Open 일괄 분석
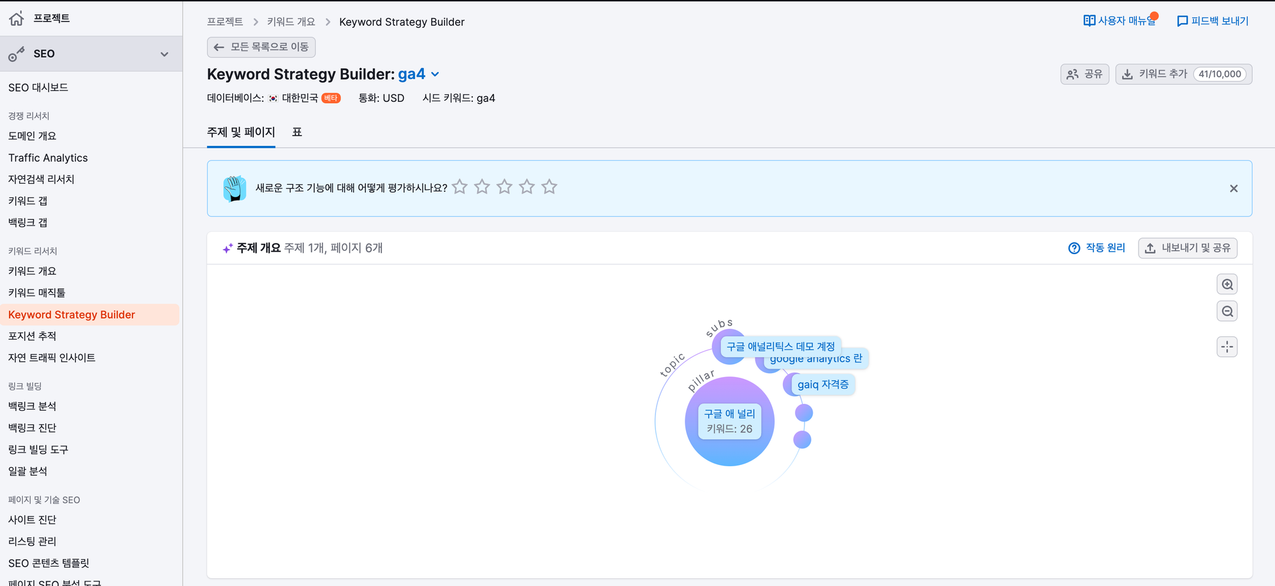 click(x=28, y=471)
